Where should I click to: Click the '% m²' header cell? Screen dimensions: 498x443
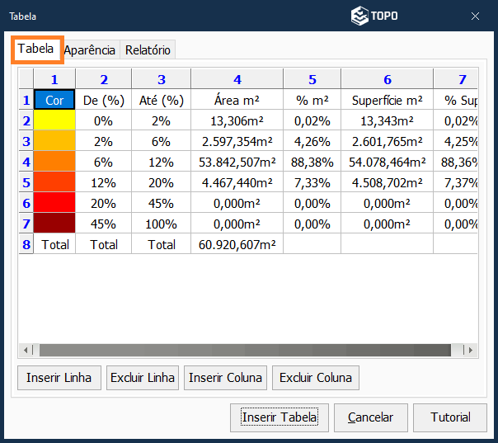[312, 100]
